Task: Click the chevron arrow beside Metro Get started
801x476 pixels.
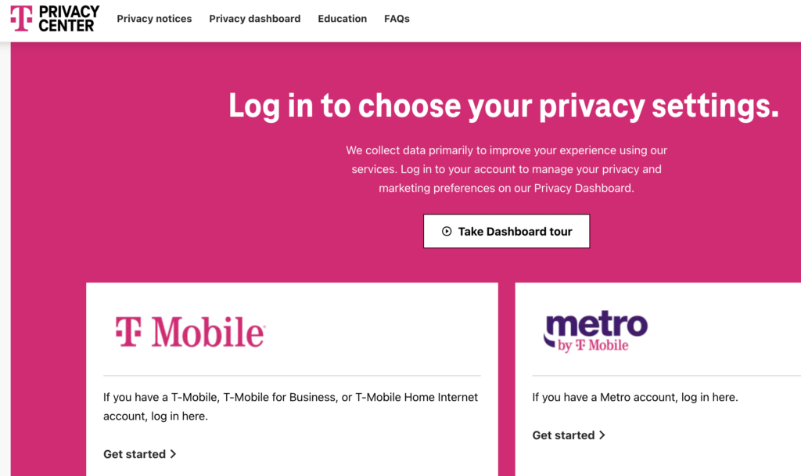Action: pyautogui.click(x=602, y=435)
